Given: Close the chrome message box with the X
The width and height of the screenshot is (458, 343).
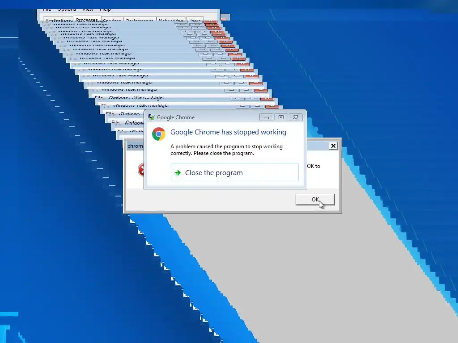Looking at the screenshot, I should pos(333,146).
